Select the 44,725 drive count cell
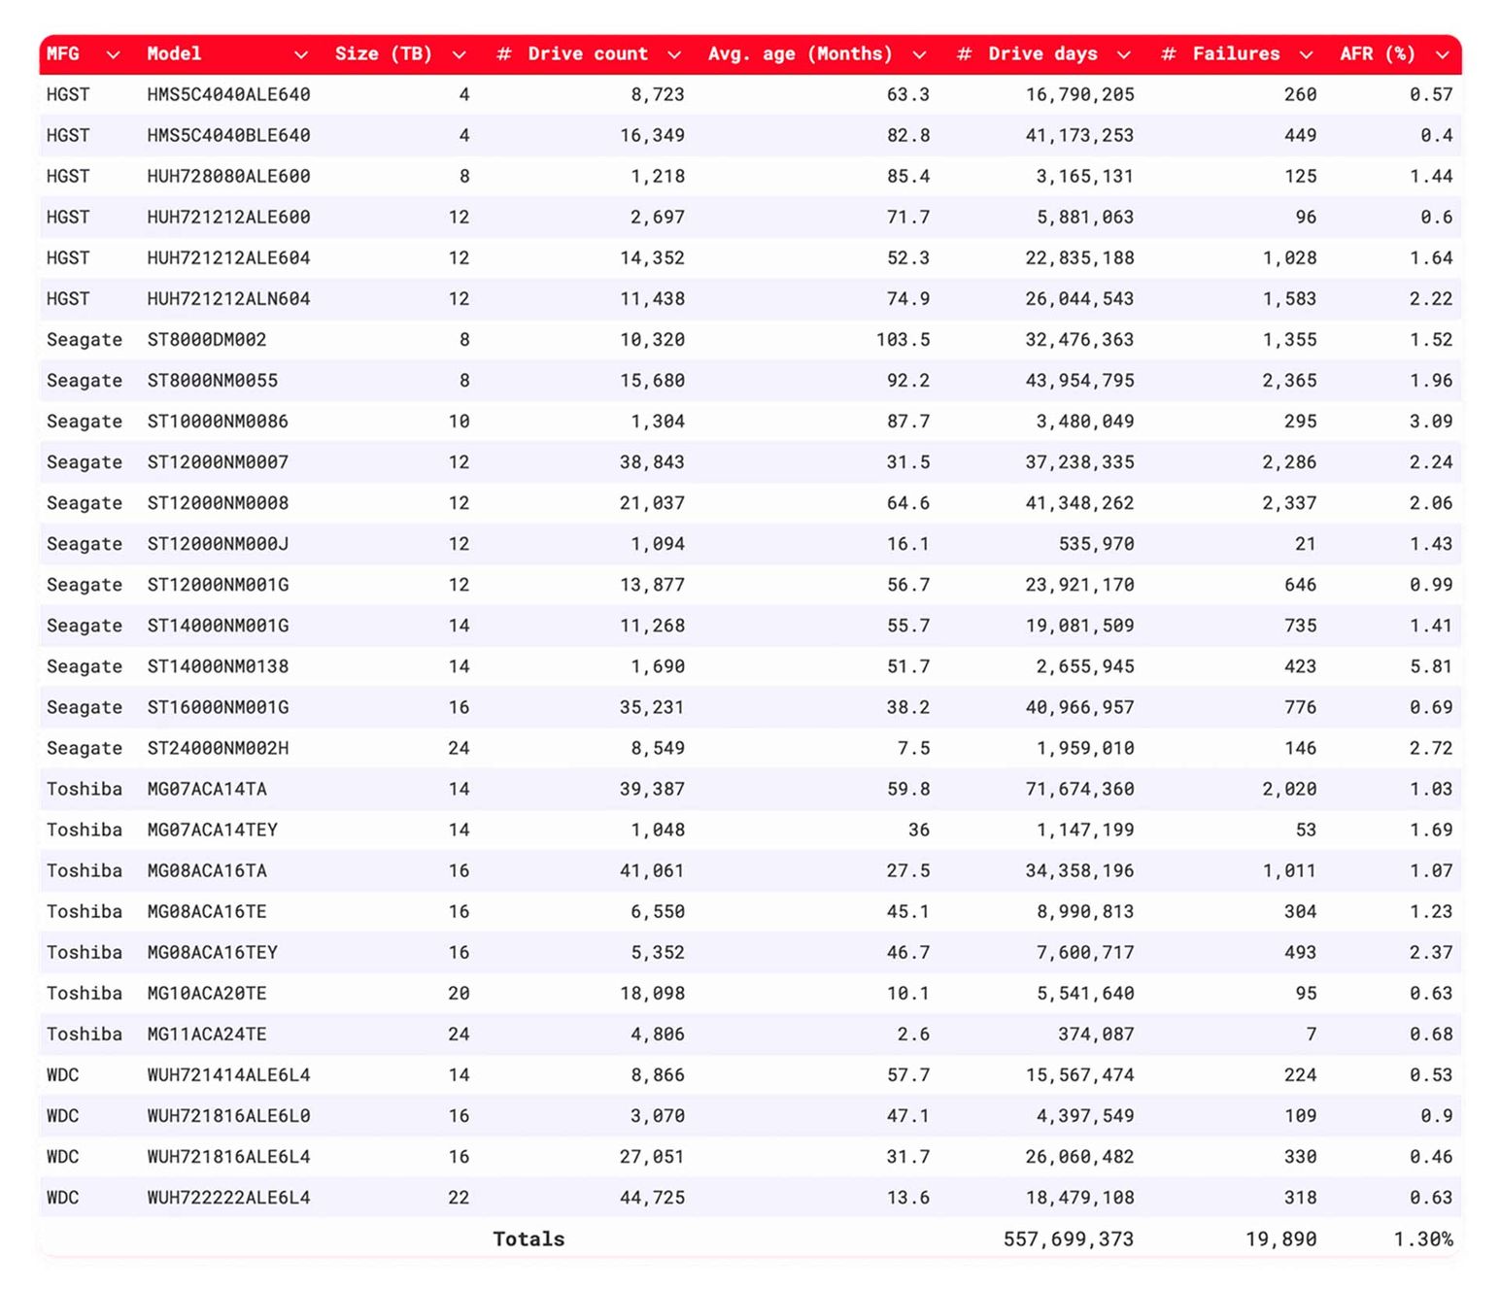The height and width of the screenshot is (1290, 1500). point(652,1198)
